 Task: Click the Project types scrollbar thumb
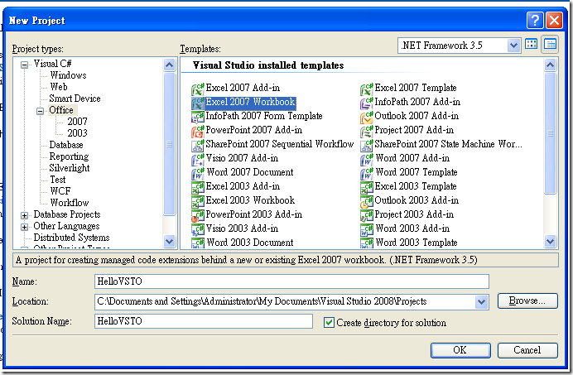pyautogui.click(x=169, y=144)
